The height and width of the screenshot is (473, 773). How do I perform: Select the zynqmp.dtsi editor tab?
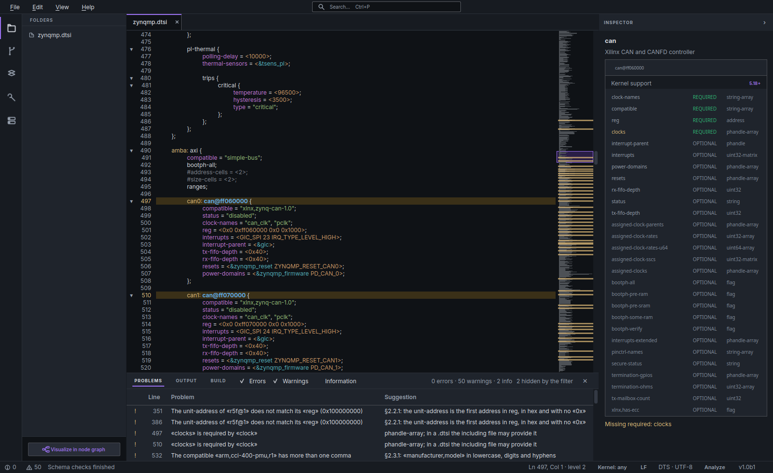click(x=150, y=22)
